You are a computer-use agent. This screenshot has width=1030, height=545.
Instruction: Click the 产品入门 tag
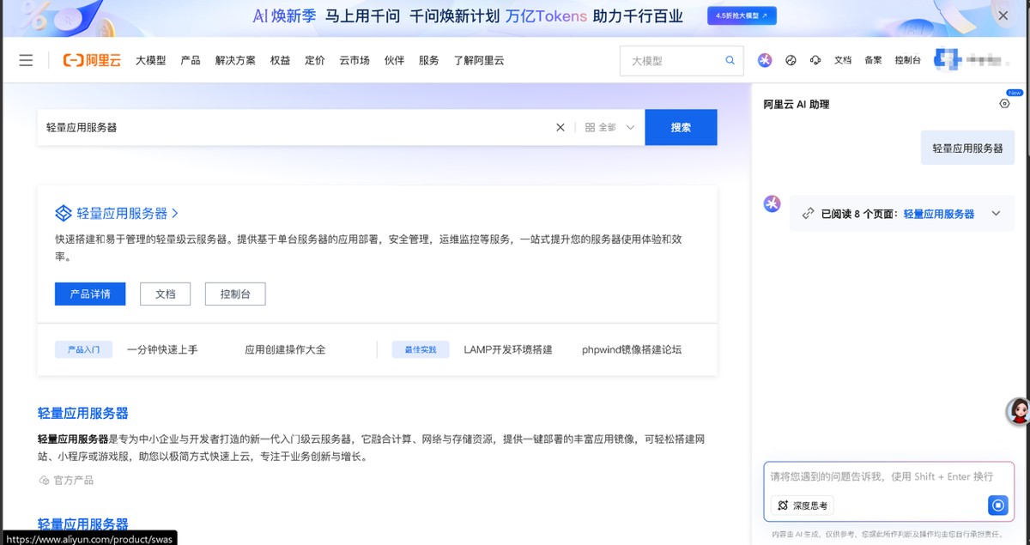tap(84, 350)
